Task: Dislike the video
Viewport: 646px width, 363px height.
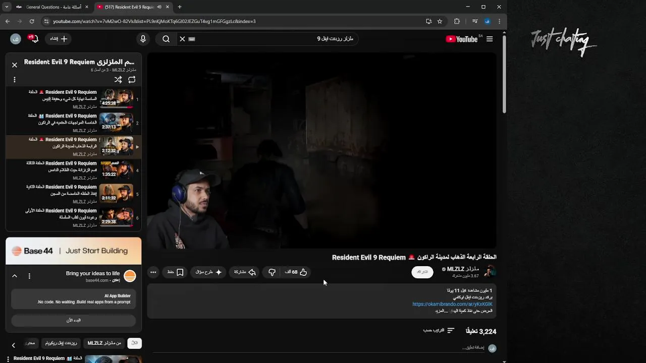Action: [x=272, y=272]
